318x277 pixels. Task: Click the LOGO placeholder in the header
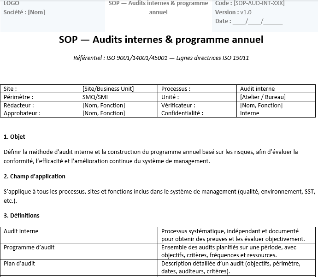pyautogui.click(x=12, y=3)
